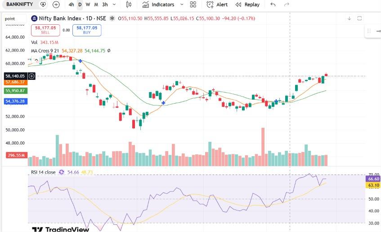The height and width of the screenshot is (232, 381).
Task: Toggle the down arrow at chart top-right
Action: (x=349, y=18)
